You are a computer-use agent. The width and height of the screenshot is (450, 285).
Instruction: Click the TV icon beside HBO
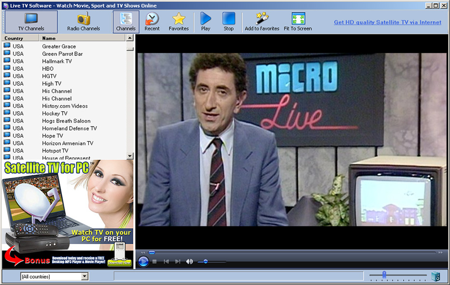click(x=7, y=68)
